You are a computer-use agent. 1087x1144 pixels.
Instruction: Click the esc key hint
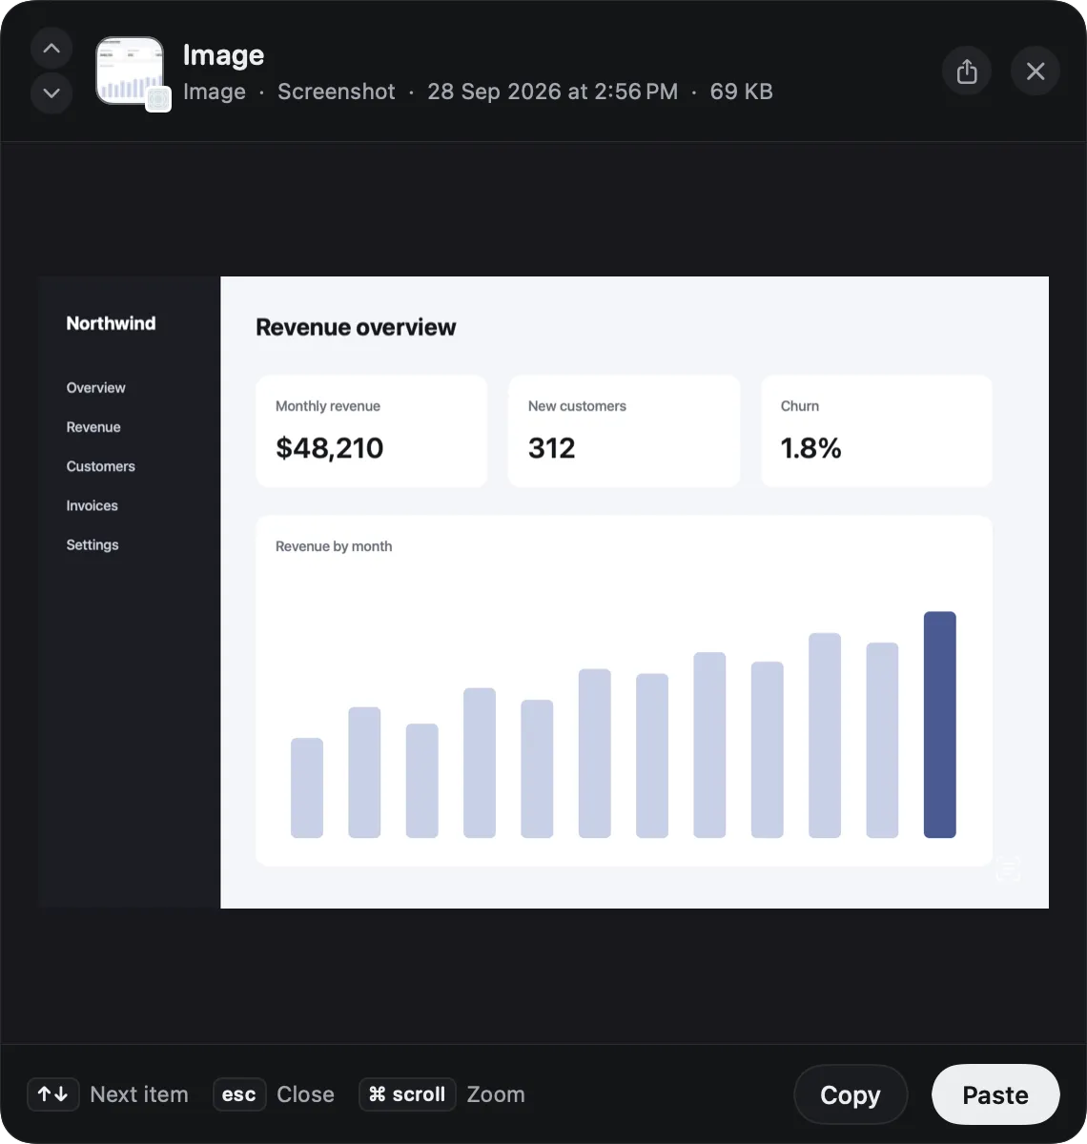coord(239,1094)
